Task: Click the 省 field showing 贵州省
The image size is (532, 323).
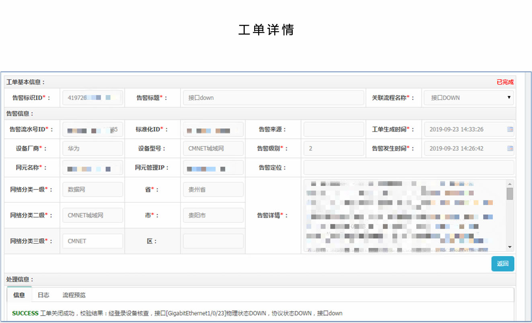Action: point(213,189)
